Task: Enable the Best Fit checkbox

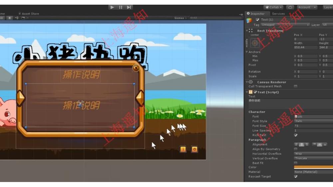Action: tap(296, 163)
